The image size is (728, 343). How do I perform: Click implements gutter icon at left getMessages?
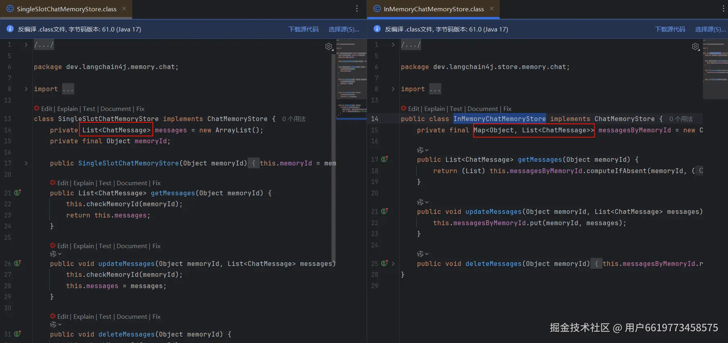(x=17, y=192)
